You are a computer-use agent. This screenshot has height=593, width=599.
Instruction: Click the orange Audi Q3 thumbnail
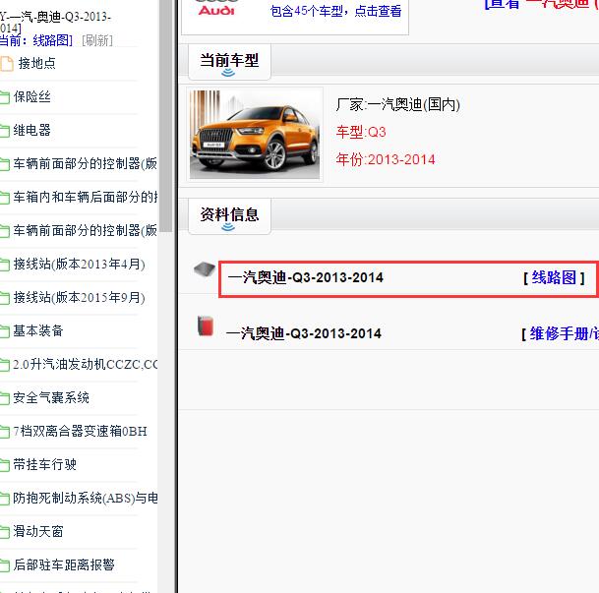[255, 135]
